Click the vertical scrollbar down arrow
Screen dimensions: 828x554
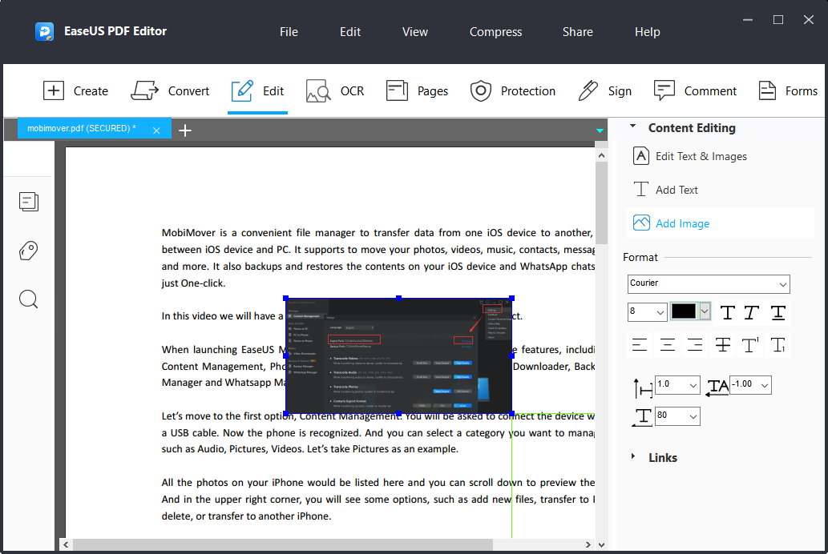pos(601,544)
